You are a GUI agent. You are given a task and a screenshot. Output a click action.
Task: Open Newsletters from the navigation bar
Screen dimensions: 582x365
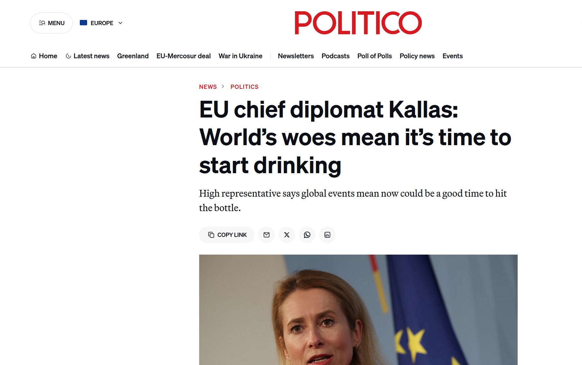[x=296, y=56]
